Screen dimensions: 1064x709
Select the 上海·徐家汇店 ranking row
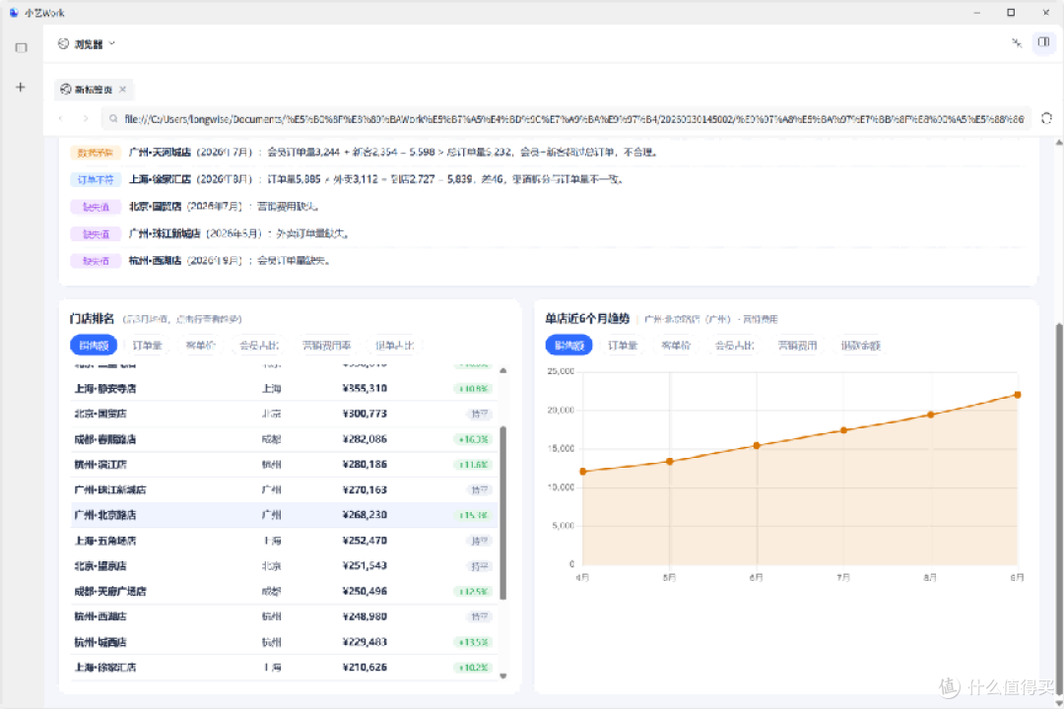point(284,668)
